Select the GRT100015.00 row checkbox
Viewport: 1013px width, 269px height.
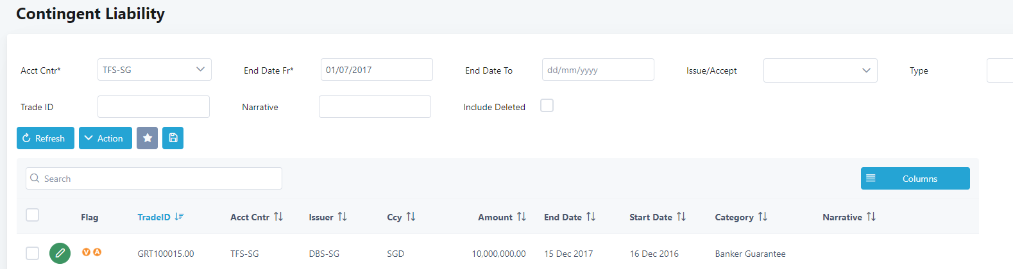click(x=32, y=254)
